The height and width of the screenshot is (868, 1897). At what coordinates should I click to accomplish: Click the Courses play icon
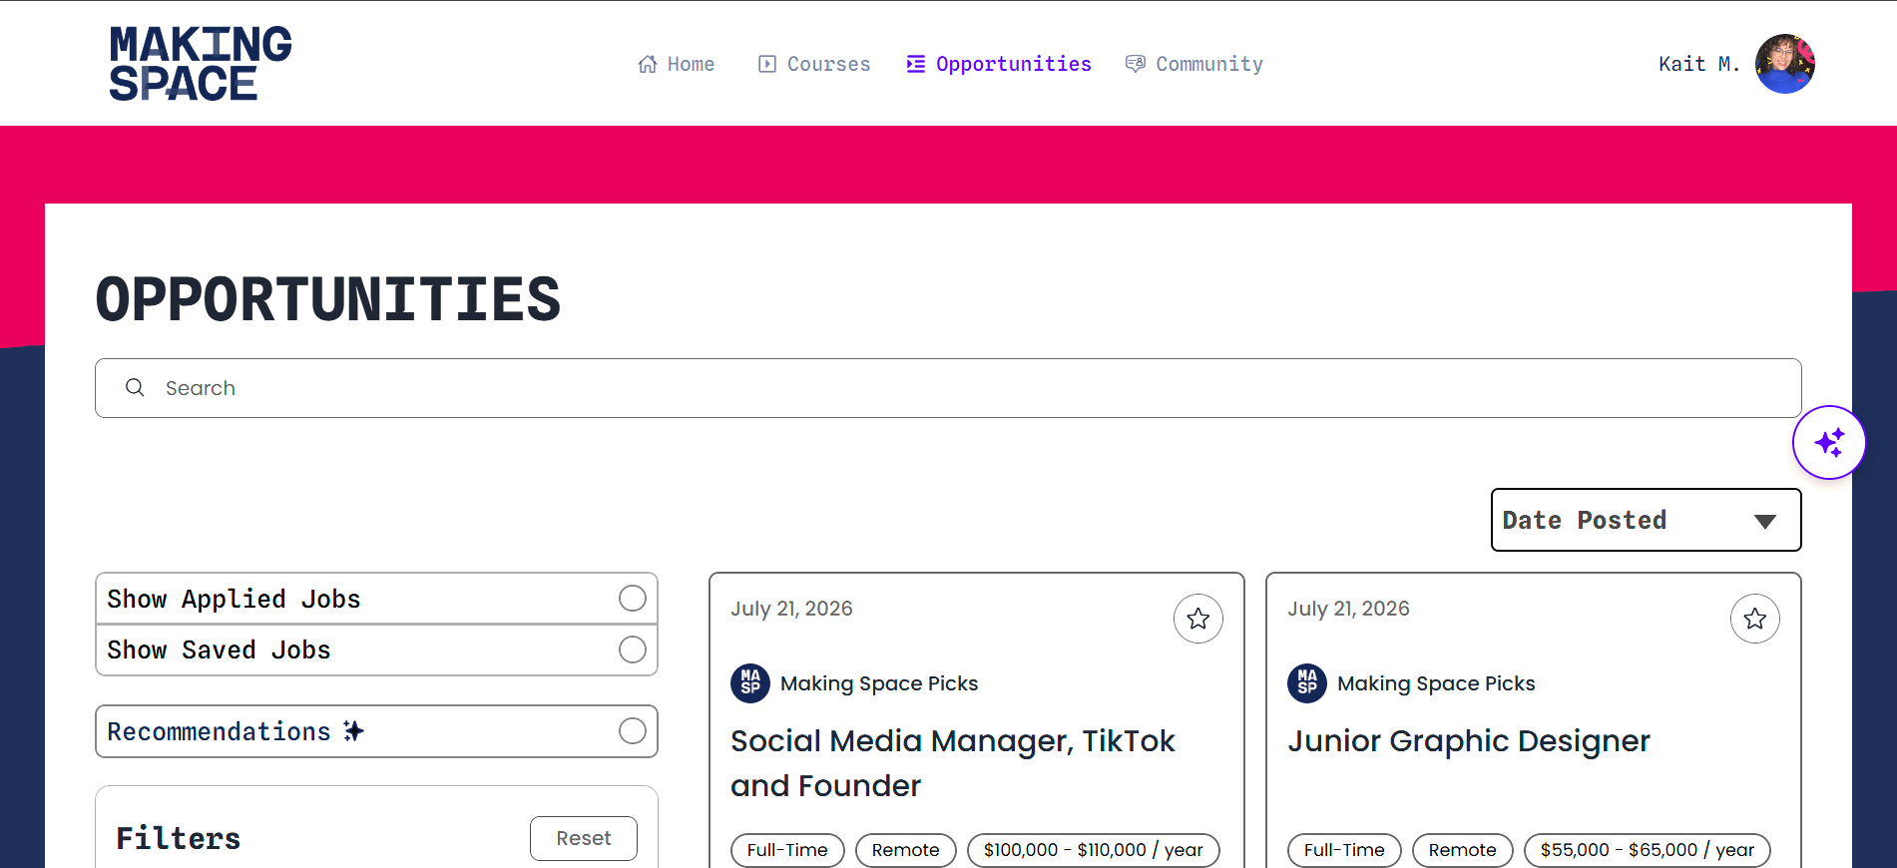tap(767, 64)
